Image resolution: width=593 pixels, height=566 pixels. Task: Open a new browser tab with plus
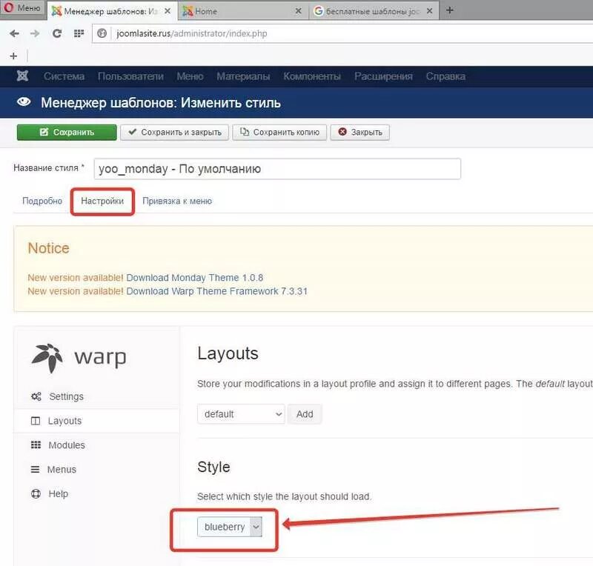tap(449, 10)
